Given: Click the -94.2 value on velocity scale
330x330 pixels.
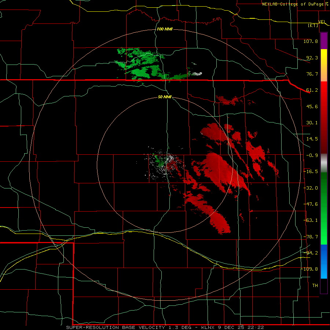Looking at the screenshot, I should coord(311,253).
